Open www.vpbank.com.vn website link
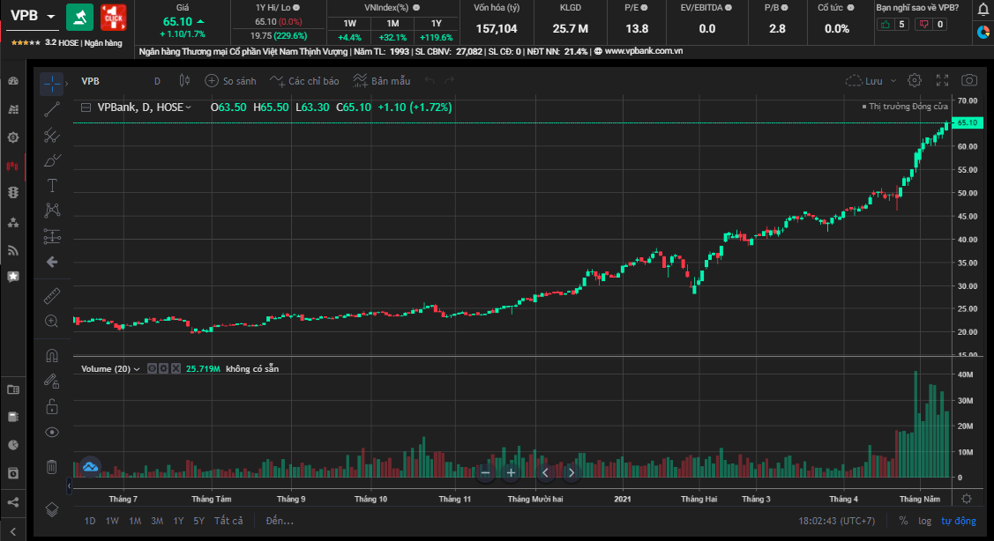The width and height of the screenshot is (994, 541). [x=642, y=51]
